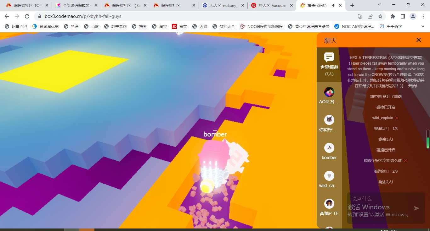Click the chat message scrollbar

[428, 139]
